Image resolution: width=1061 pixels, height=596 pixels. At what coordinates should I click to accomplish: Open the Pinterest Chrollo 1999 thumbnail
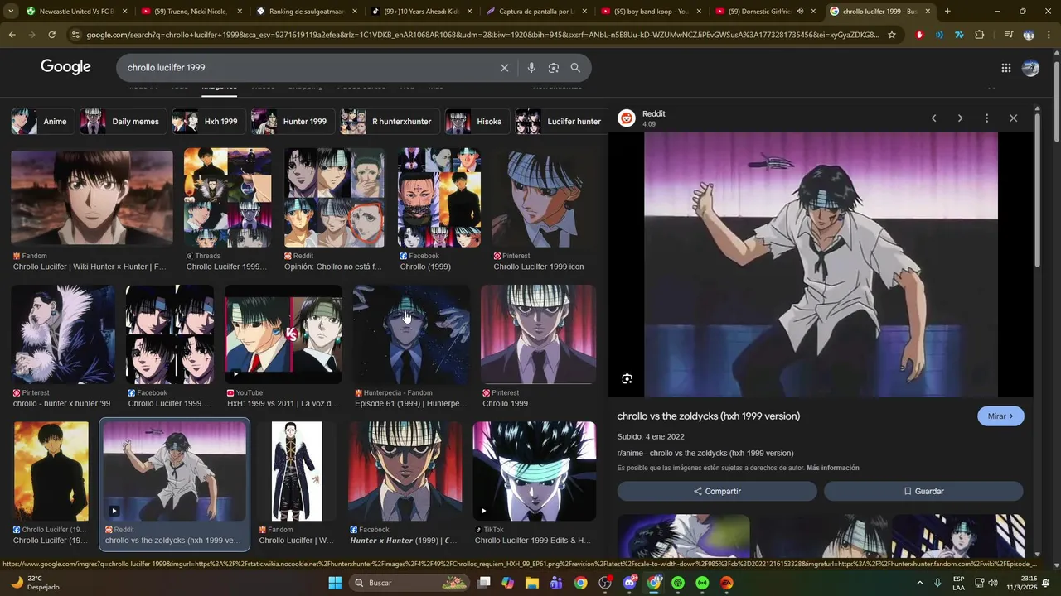pyautogui.click(x=538, y=334)
